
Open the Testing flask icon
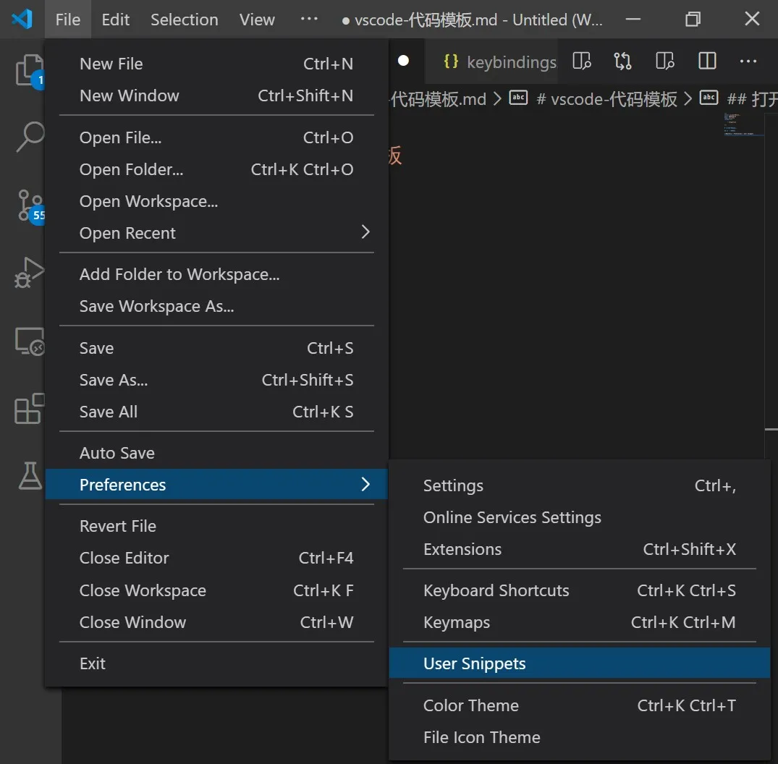(30, 475)
